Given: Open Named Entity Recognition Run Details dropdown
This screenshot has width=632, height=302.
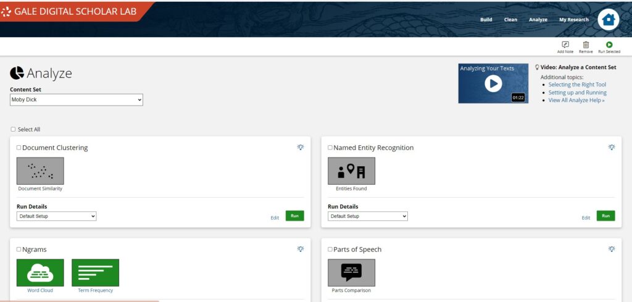Looking at the screenshot, I should pos(368,216).
